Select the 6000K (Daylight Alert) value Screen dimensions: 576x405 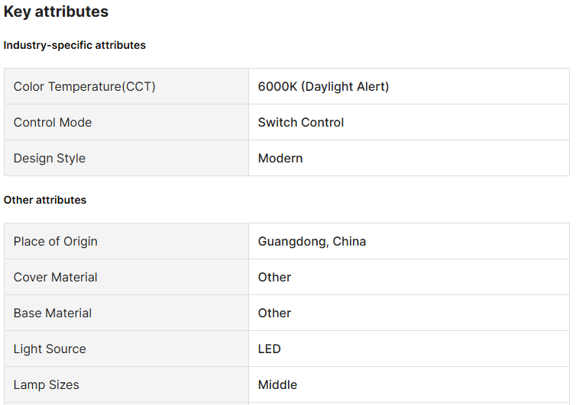[323, 87]
